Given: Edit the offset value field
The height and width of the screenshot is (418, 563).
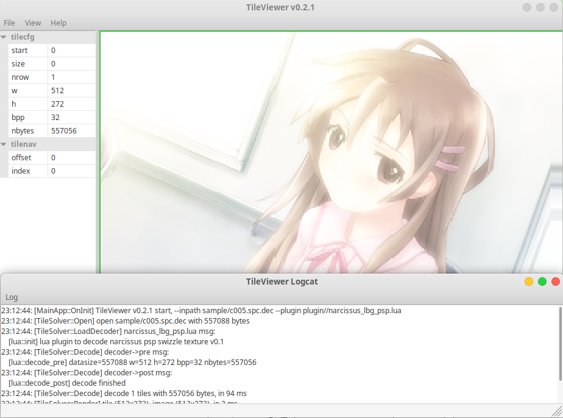Looking at the screenshot, I should click(x=72, y=158).
